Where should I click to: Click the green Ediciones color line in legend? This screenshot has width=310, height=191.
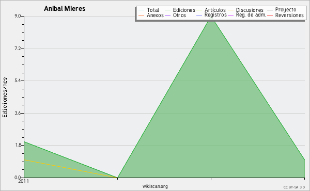coord(167,10)
